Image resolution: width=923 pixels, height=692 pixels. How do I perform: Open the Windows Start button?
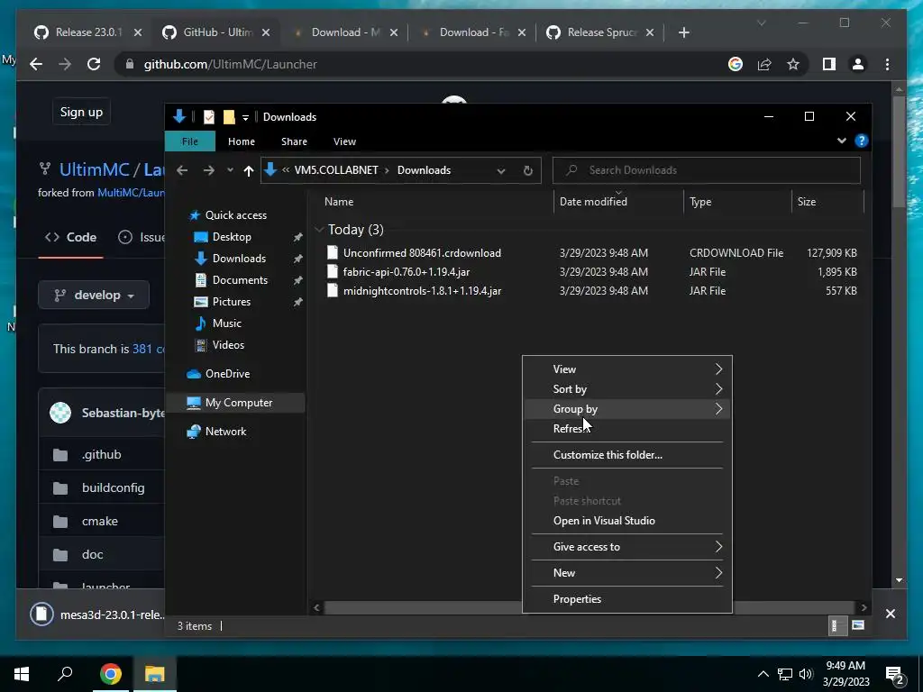(x=22, y=674)
